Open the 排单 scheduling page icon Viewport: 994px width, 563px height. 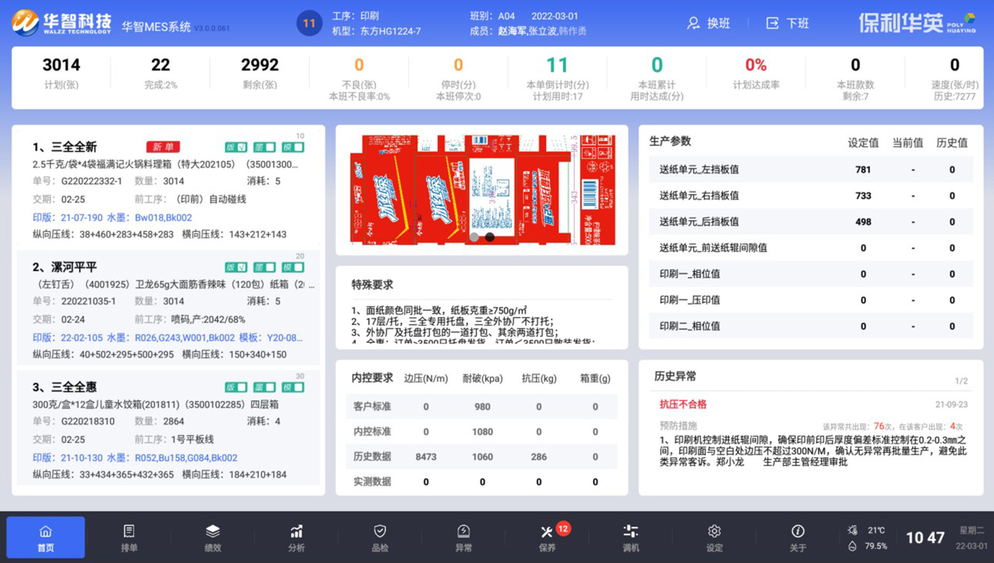click(128, 537)
